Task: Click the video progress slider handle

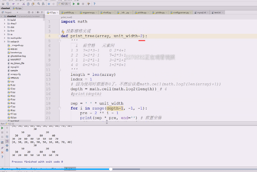Action: pyautogui.click(x=111, y=169)
